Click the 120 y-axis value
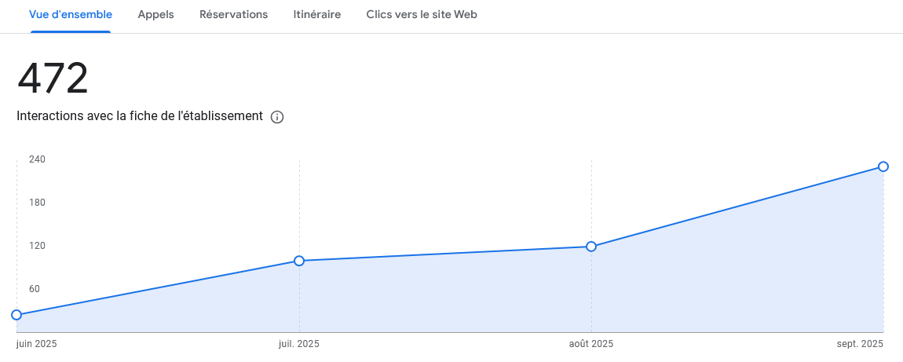The width and height of the screenshot is (903, 362). (x=37, y=246)
